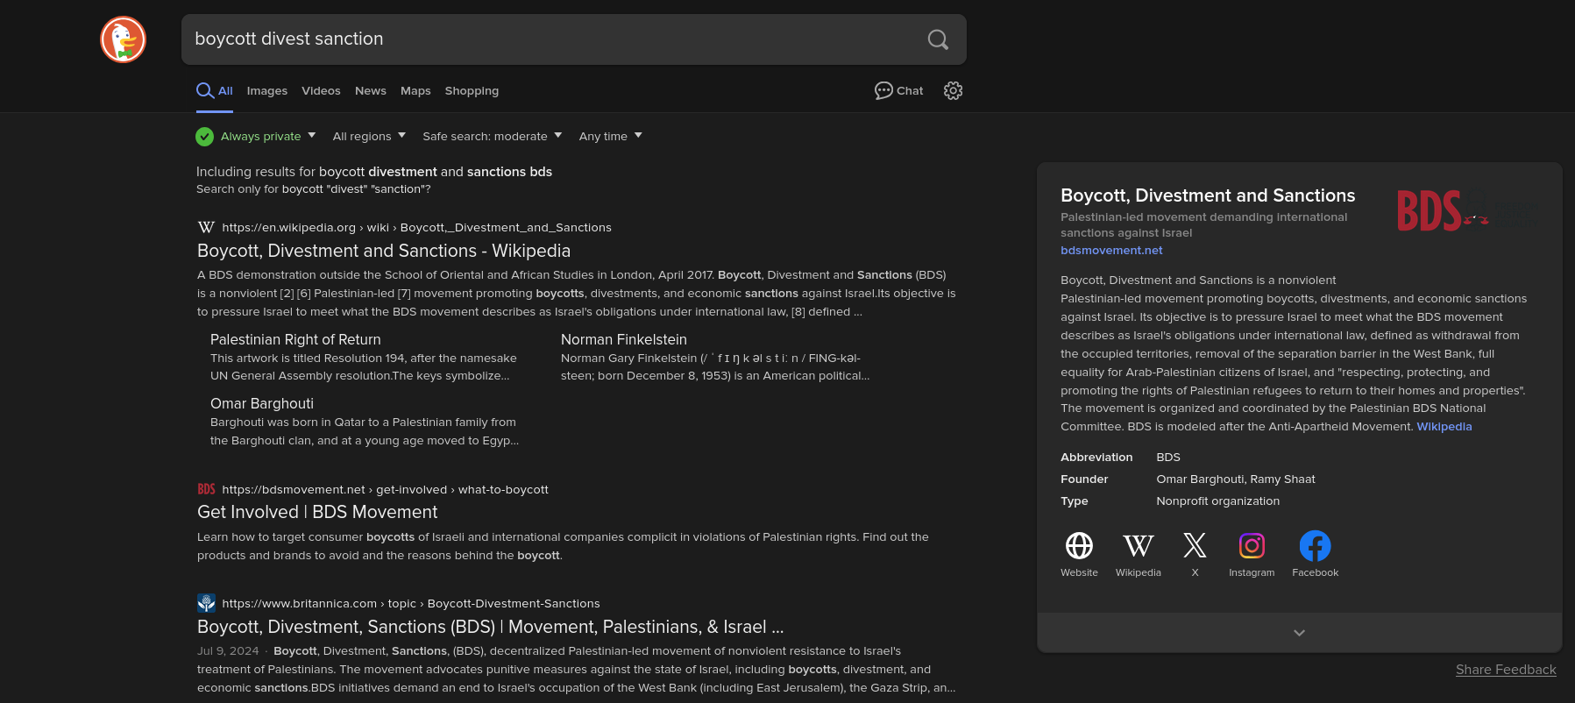Click the Jul 9, 2024 date text
Screen dimensions: 1575x703
(x=228, y=651)
